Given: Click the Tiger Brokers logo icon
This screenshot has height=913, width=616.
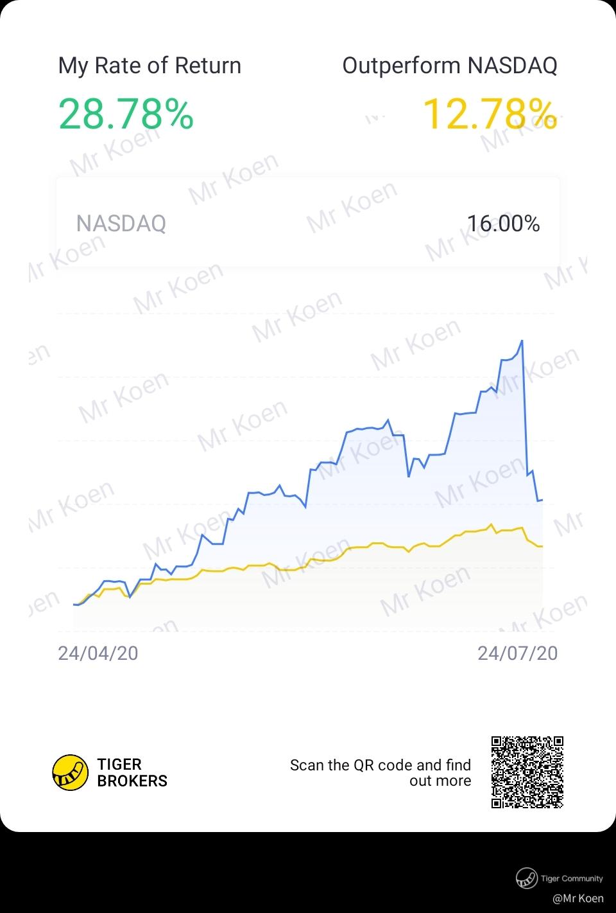Looking at the screenshot, I should pyautogui.click(x=70, y=772).
